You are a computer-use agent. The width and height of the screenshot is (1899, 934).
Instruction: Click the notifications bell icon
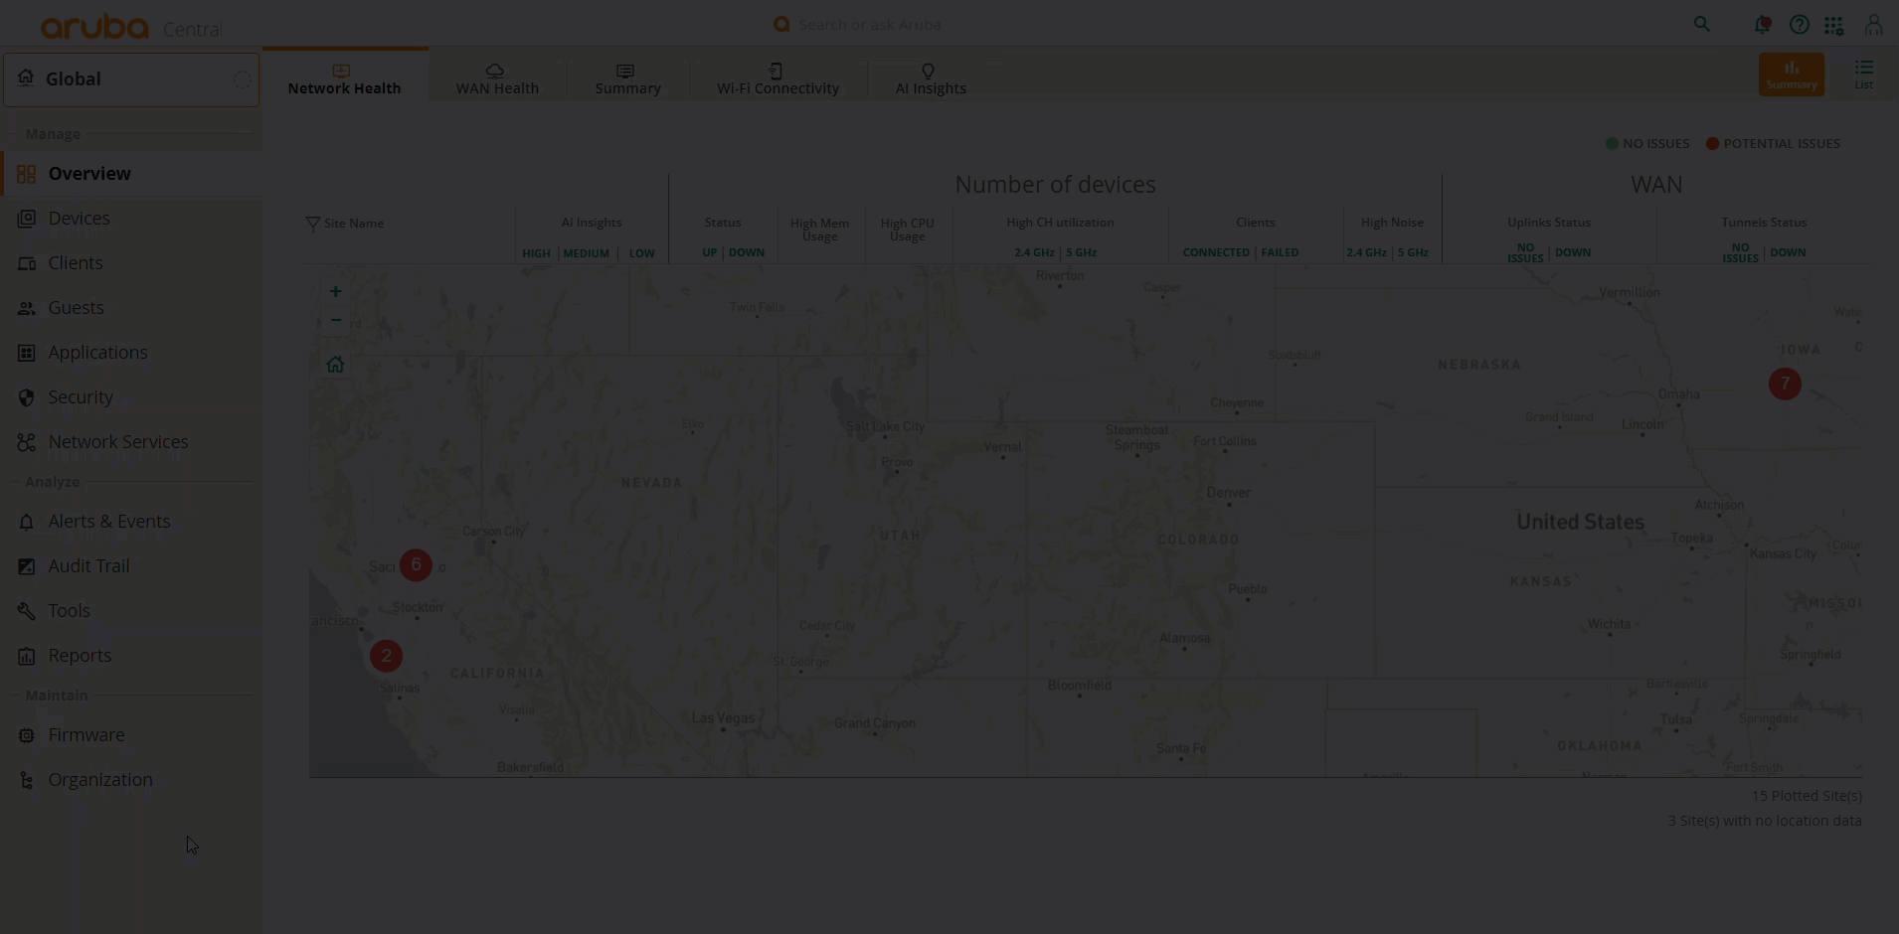1761,25
